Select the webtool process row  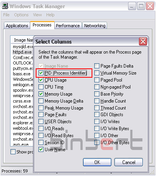pyautogui.click(x=23, y=128)
